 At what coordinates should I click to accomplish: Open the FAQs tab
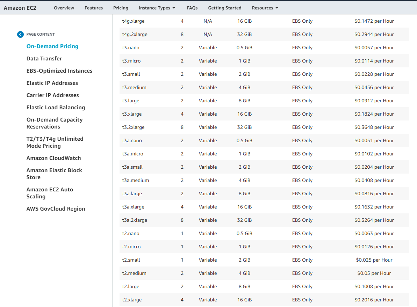pyautogui.click(x=192, y=8)
